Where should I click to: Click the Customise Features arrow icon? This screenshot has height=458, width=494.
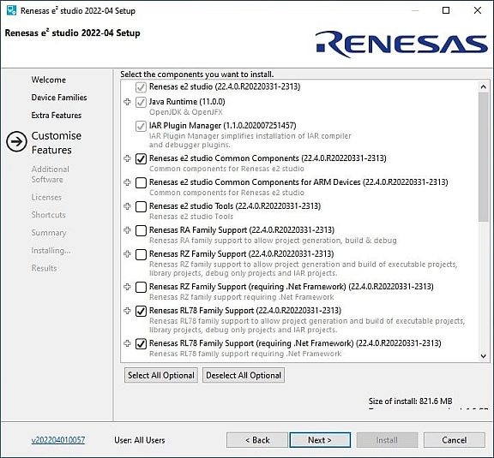(16, 142)
